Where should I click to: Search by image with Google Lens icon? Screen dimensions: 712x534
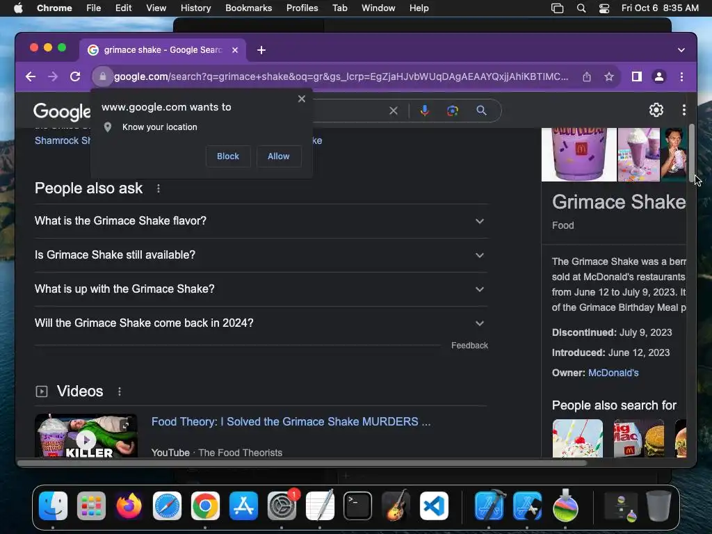[x=452, y=111]
